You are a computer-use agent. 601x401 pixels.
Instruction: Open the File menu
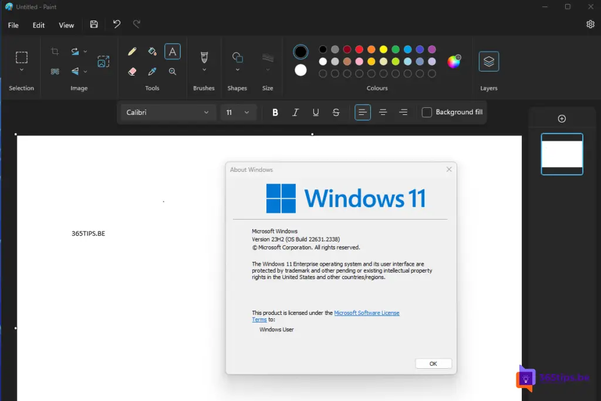pyautogui.click(x=13, y=25)
